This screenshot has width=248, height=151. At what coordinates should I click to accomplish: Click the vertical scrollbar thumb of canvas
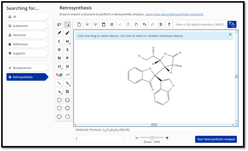pos(236,77)
